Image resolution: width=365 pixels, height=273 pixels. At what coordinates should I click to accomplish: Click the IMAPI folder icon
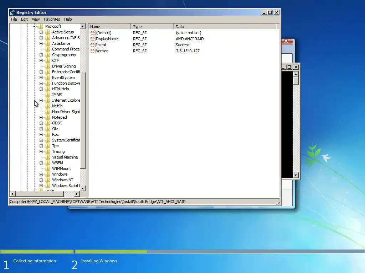[48, 95]
